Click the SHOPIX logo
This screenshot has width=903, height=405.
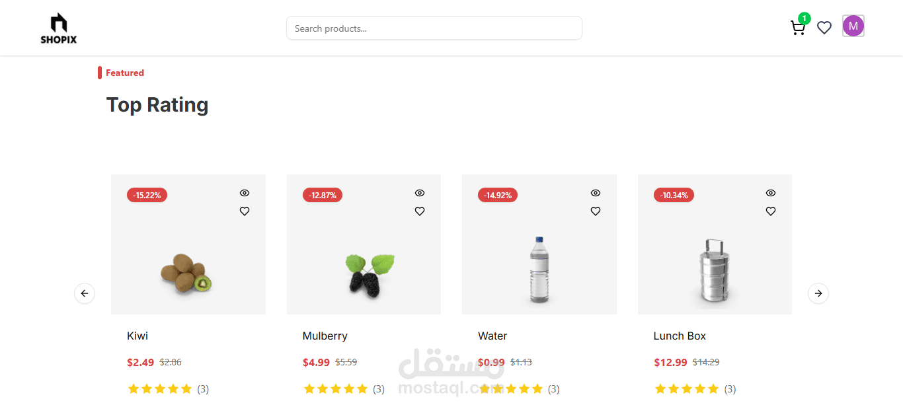coord(58,28)
